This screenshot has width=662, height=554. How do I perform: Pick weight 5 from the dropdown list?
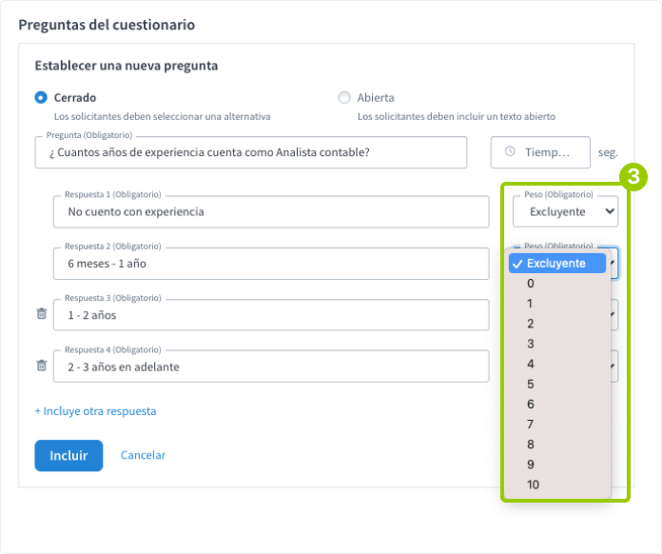[531, 385]
